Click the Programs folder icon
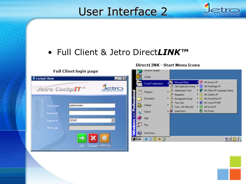246x184 pixels. coord(139,92)
